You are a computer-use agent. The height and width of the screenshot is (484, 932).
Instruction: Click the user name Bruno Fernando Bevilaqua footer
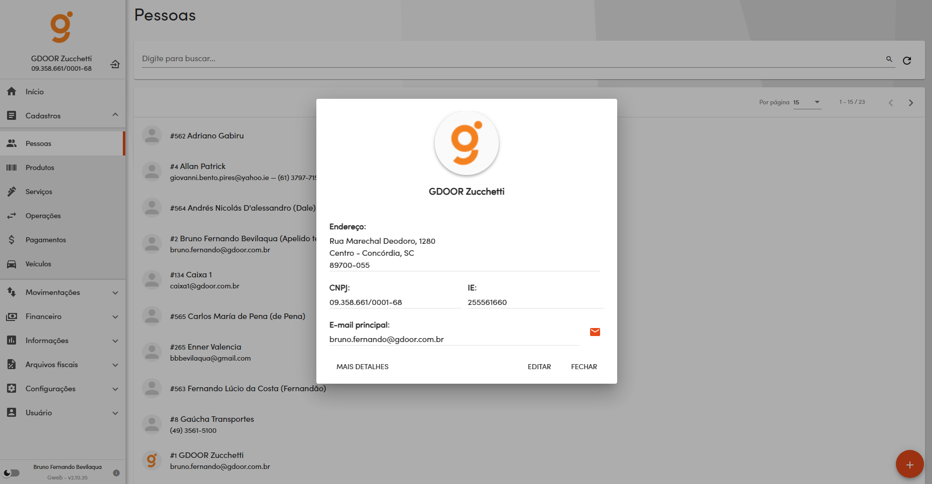click(68, 467)
